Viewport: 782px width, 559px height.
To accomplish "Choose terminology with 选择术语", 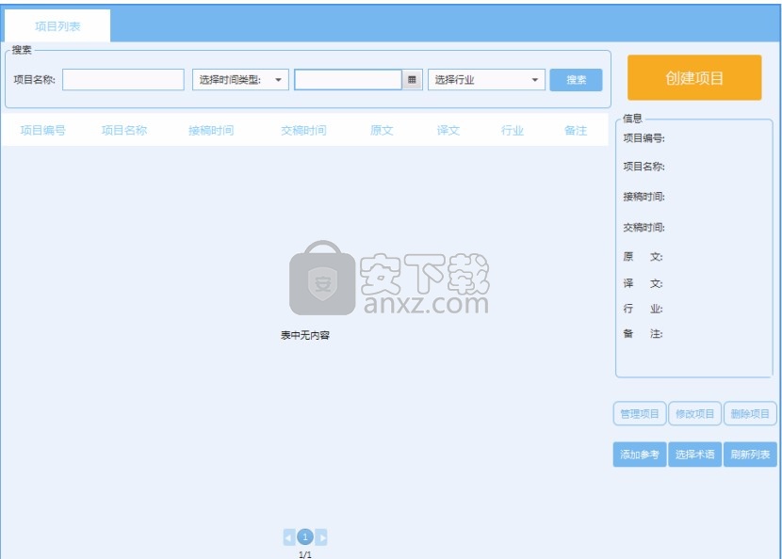I will click(x=694, y=455).
